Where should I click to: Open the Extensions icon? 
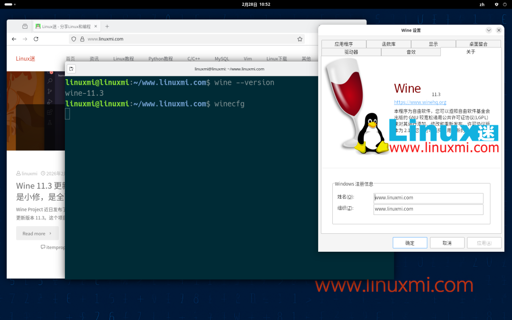pos(49,113)
